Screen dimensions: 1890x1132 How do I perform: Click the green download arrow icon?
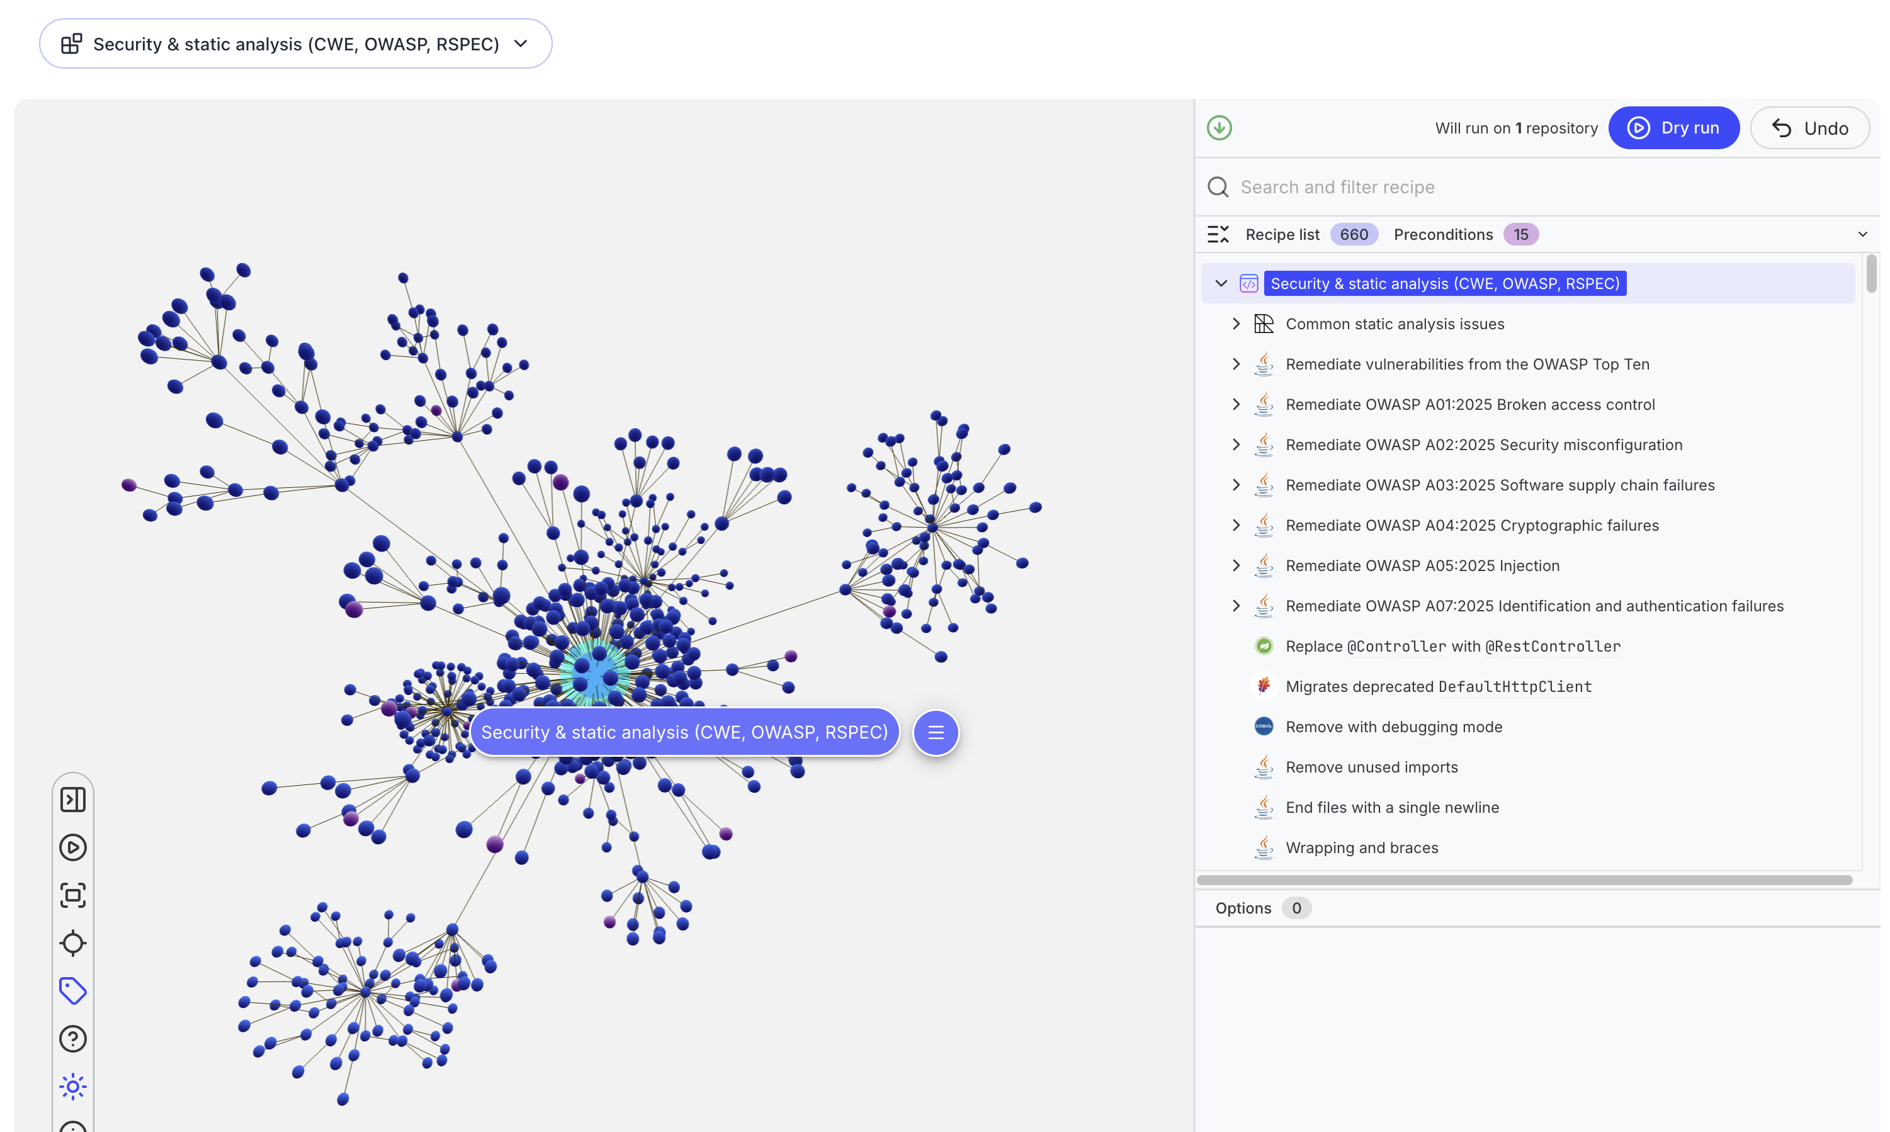pyautogui.click(x=1219, y=128)
